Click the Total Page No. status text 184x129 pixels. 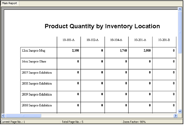coord(72,122)
